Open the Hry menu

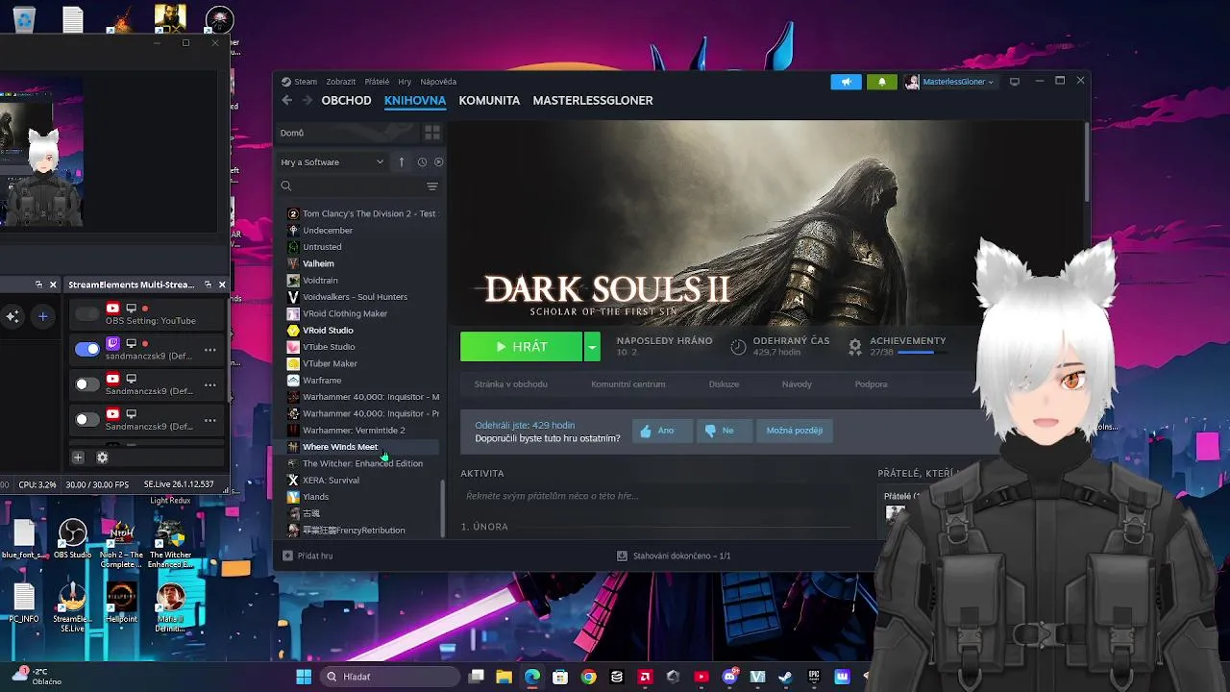(x=405, y=82)
